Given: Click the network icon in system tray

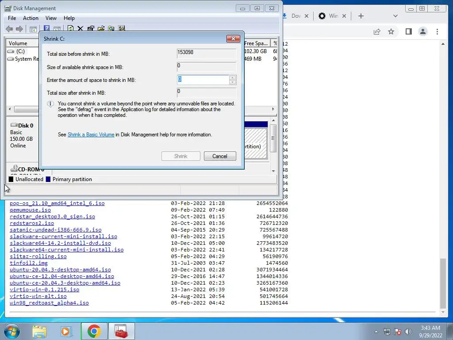Looking at the screenshot, I should (x=387, y=332).
